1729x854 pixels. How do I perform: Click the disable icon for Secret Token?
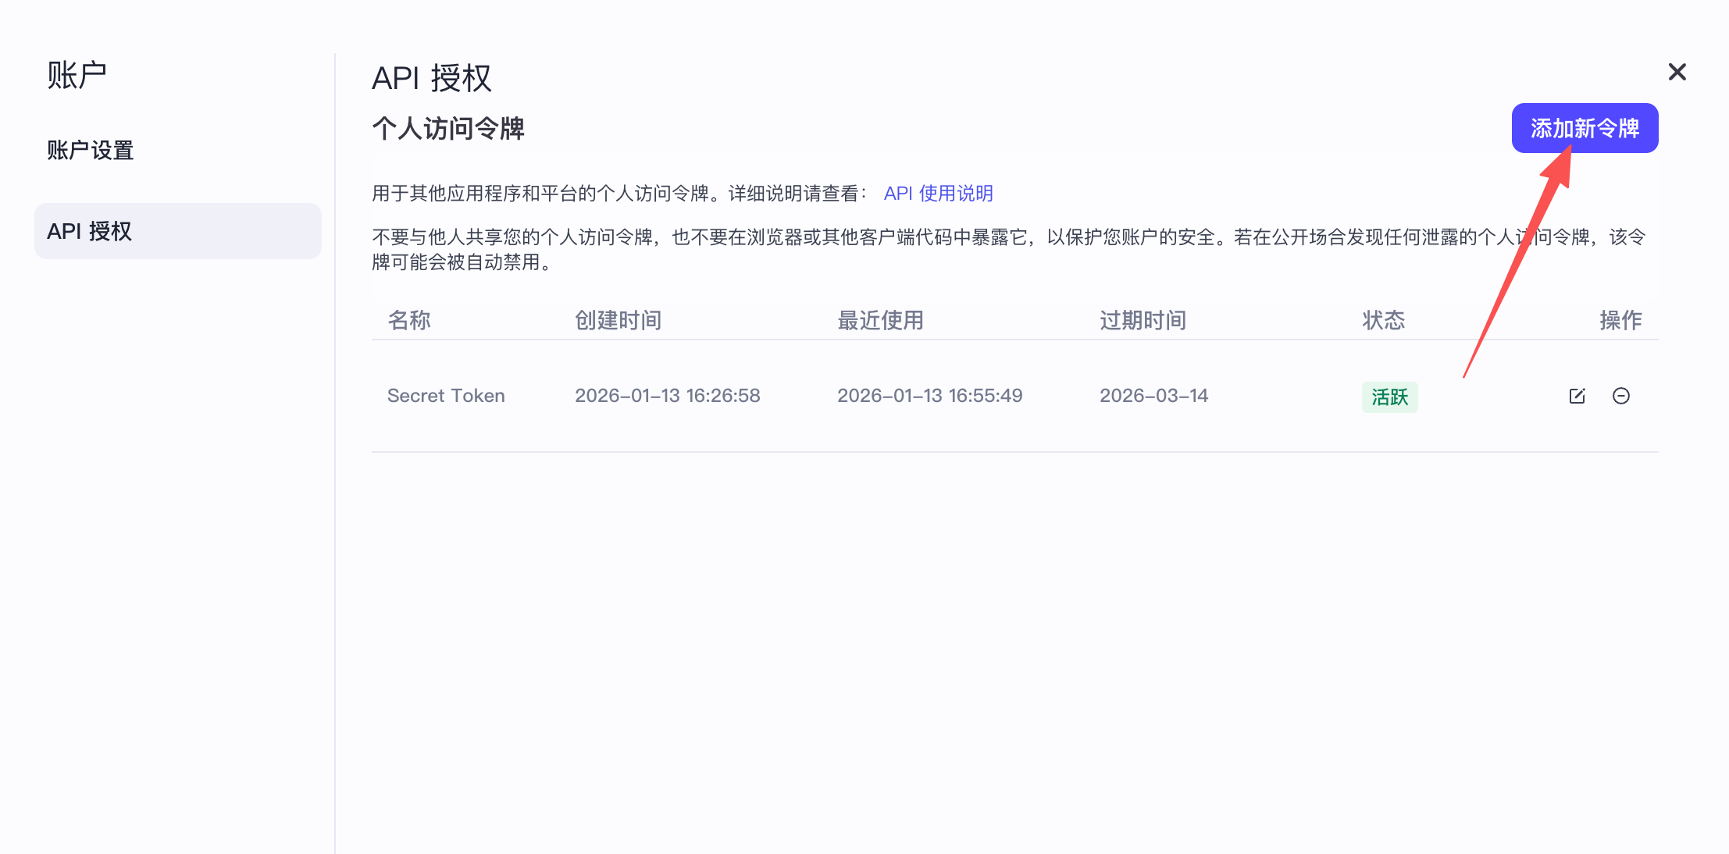pyautogui.click(x=1621, y=396)
